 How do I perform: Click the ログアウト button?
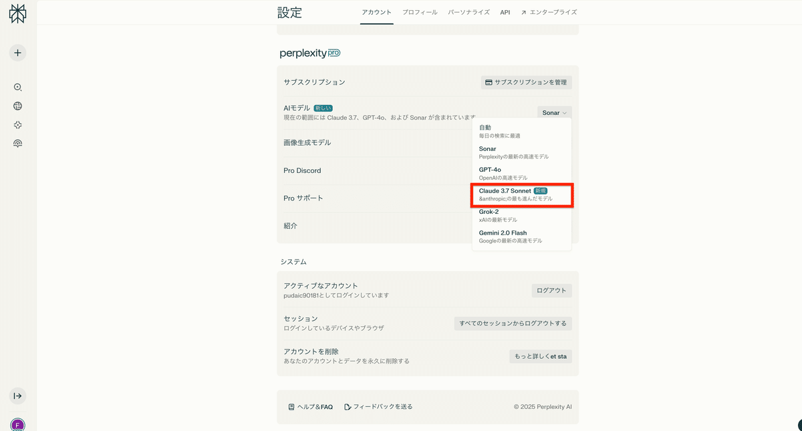[x=551, y=291]
